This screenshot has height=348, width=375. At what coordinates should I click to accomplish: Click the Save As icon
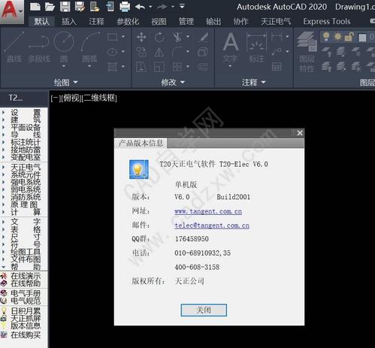coord(80,7)
